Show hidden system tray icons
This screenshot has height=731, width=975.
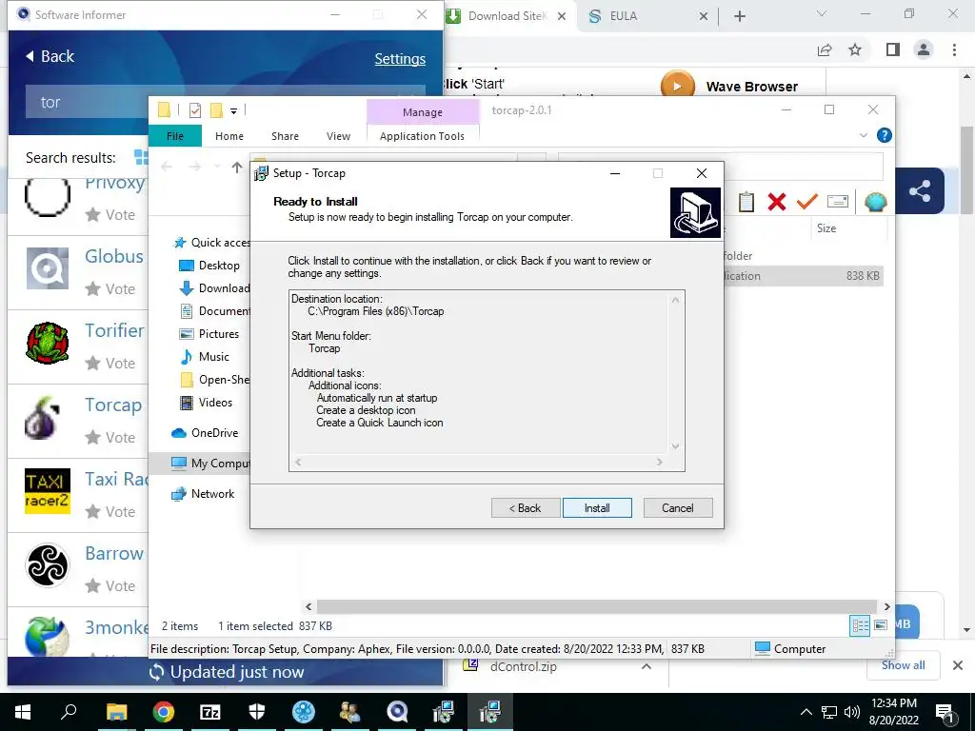coord(806,712)
